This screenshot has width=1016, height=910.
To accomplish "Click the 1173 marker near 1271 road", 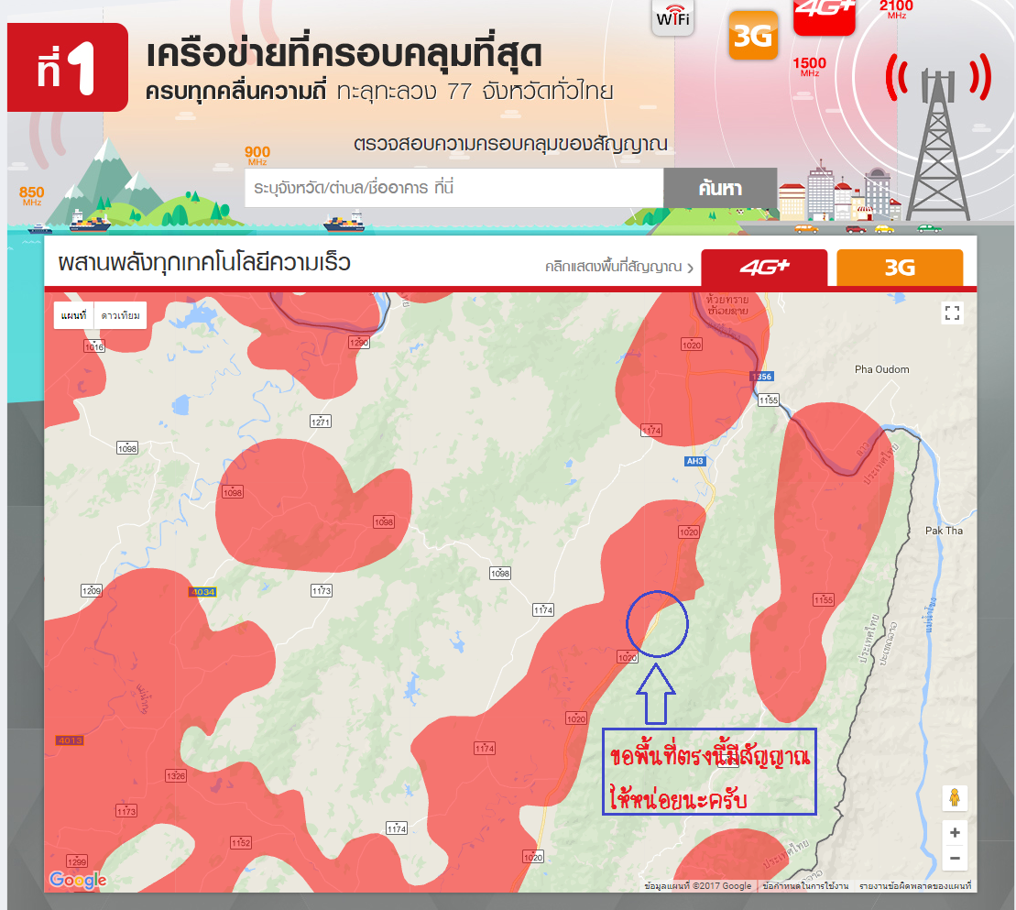I will pyautogui.click(x=322, y=590).
